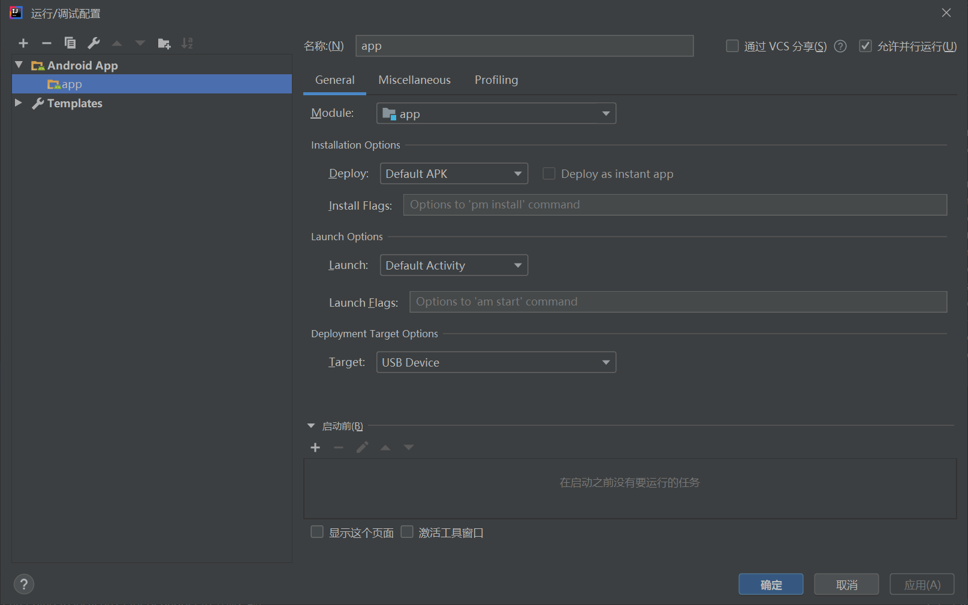This screenshot has width=968, height=605.
Task: Switch to the Miscellaneous tab
Action: [414, 80]
